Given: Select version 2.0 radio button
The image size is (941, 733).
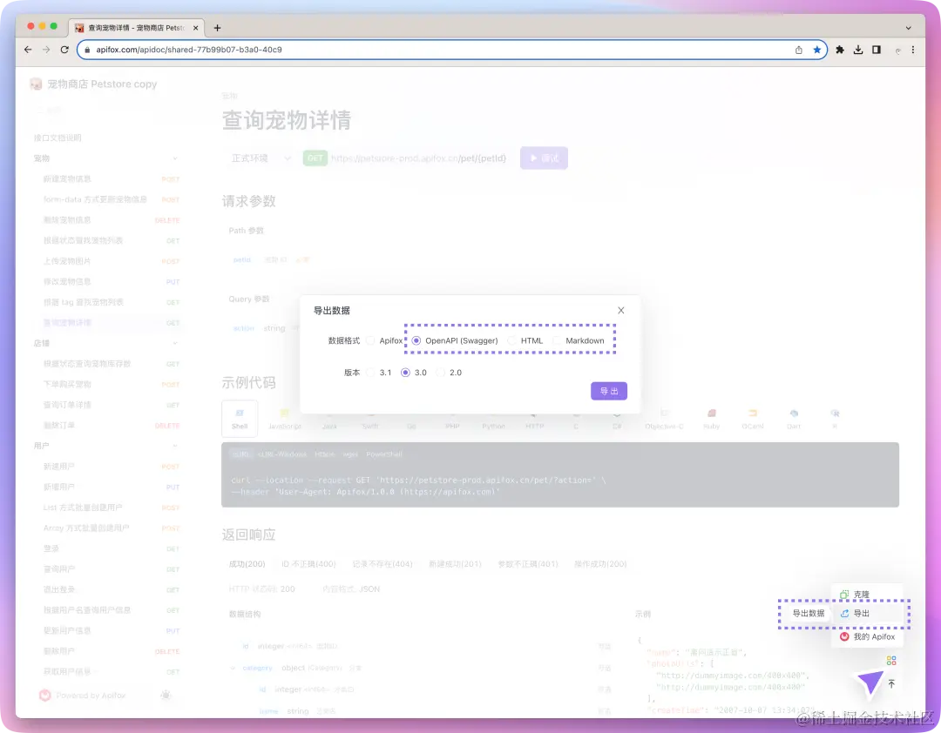Looking at the screenshot, I should [441, 373].
